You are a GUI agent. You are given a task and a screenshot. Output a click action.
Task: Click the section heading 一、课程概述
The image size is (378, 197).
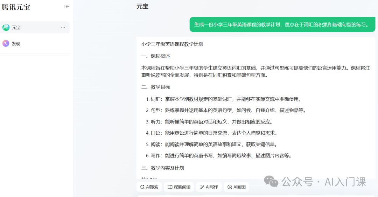tap(156, 56)
